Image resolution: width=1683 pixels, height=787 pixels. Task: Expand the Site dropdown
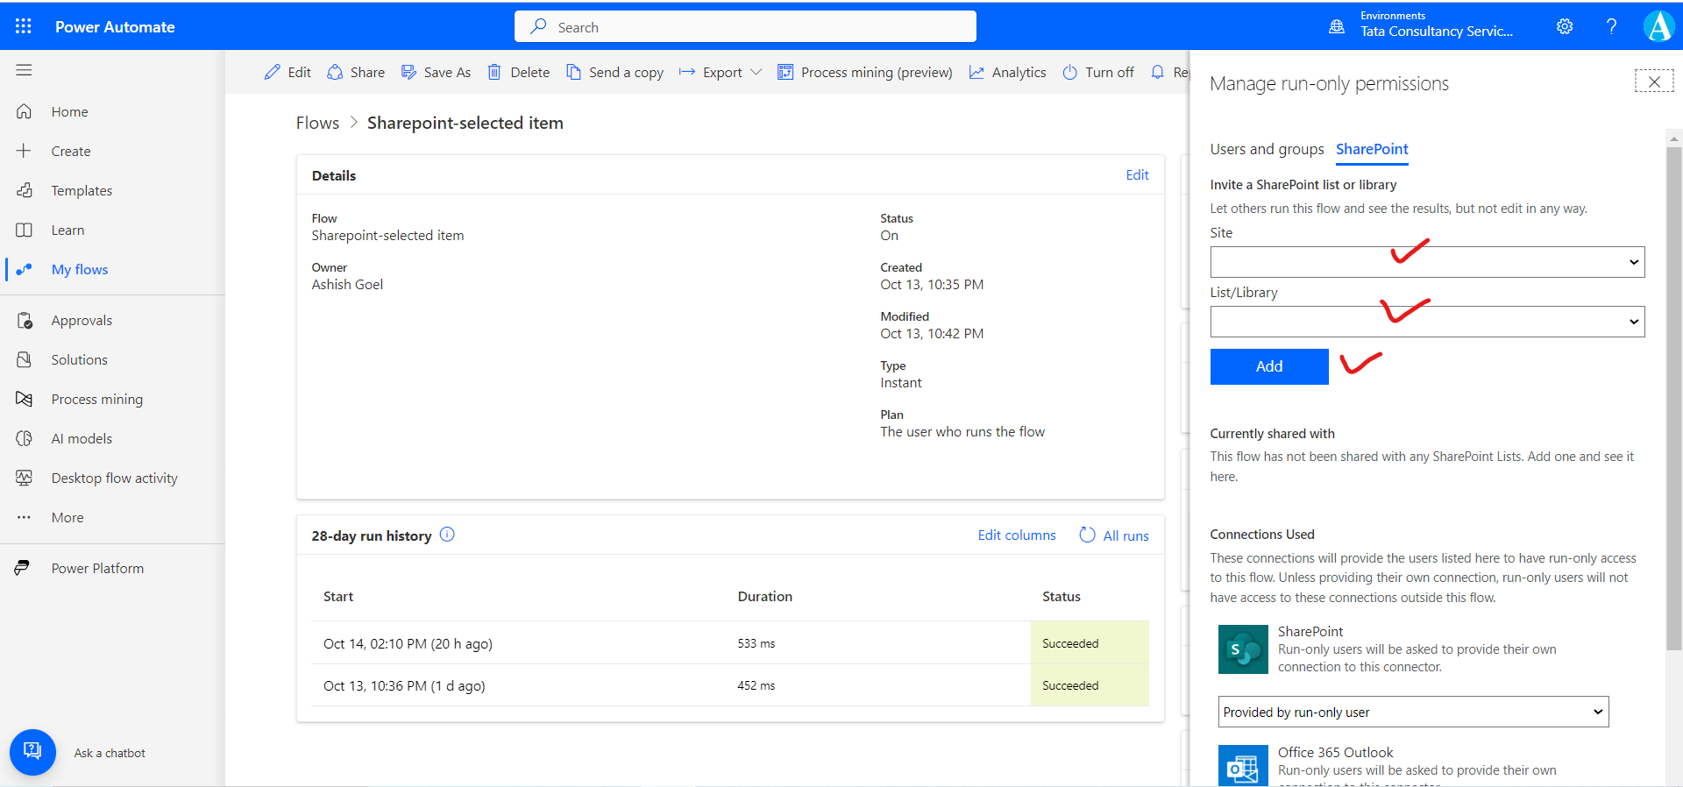pyautogui.click(x=1427, y=262)
